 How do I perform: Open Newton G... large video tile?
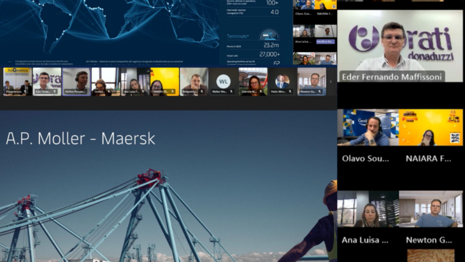click(x=431, y=209)
